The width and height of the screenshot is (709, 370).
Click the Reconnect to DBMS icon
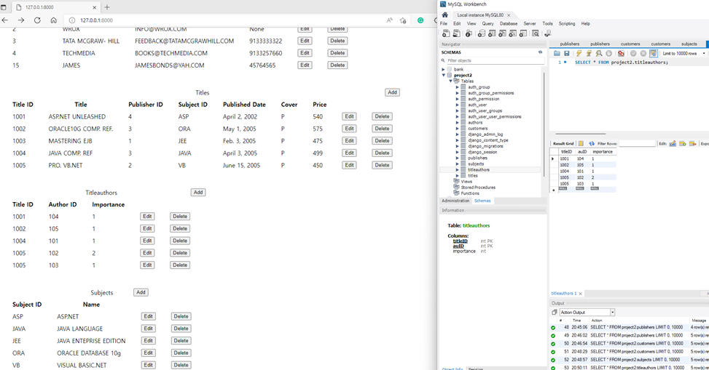coord(547,33)
